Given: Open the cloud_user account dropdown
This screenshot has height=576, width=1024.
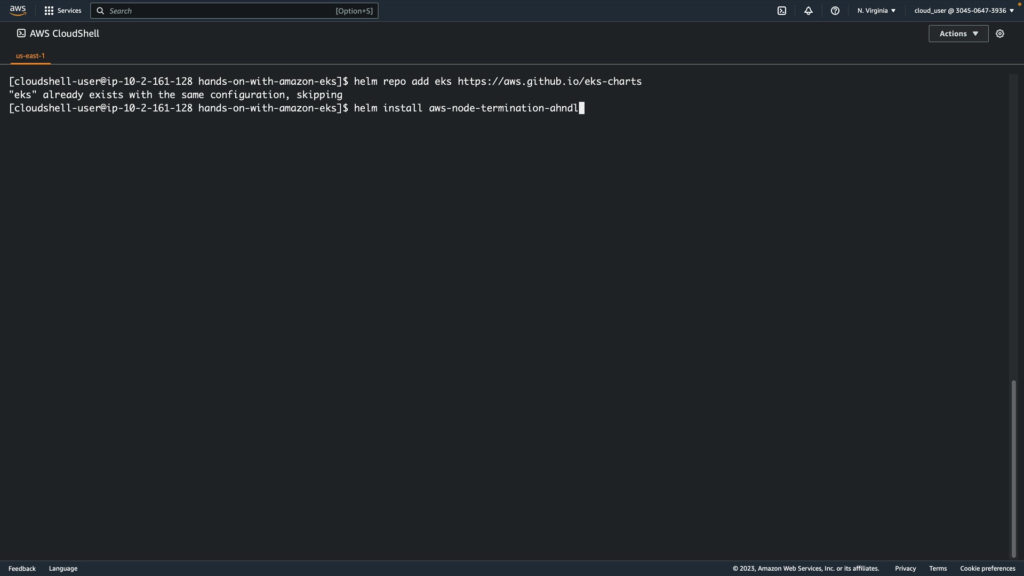Looking at the screenshot, I should 964,11.
